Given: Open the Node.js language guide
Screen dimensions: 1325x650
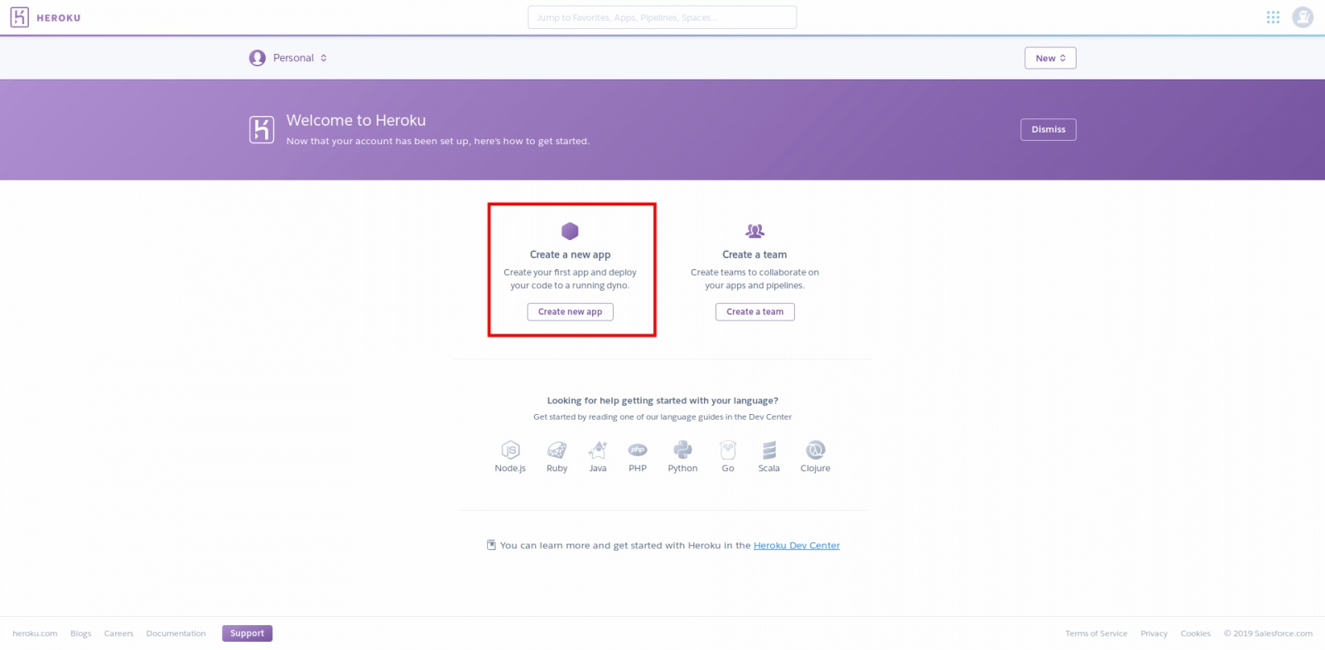Looking at the screenshot, I should (510, 457).
